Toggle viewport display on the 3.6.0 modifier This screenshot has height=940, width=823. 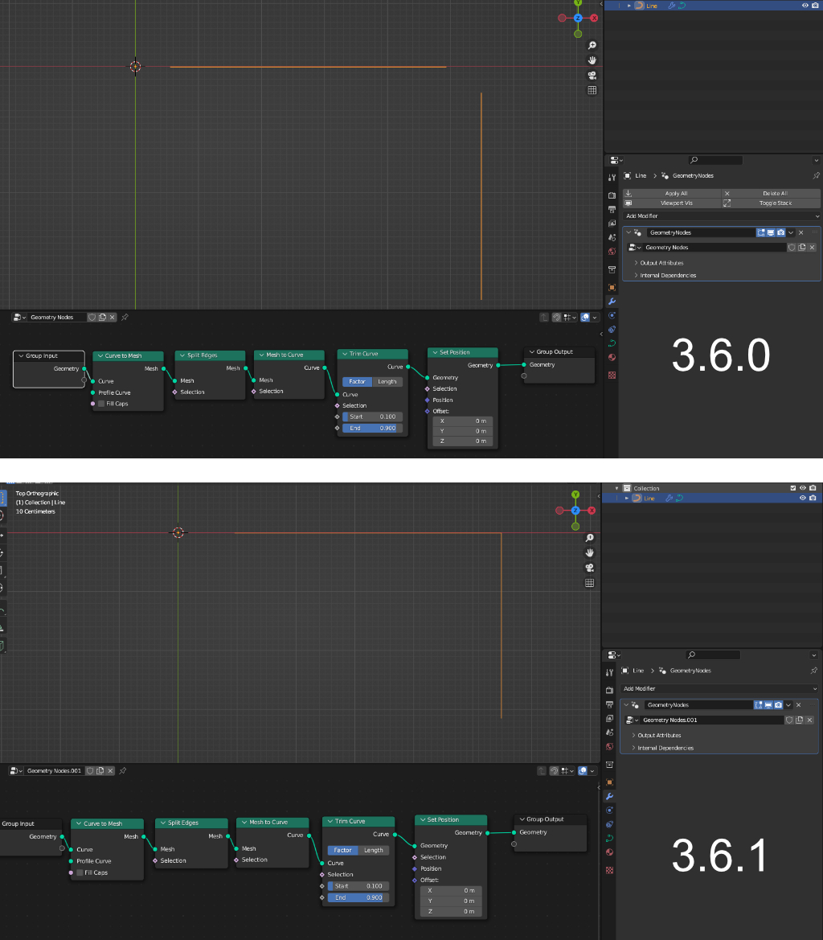tap(771, 232)
